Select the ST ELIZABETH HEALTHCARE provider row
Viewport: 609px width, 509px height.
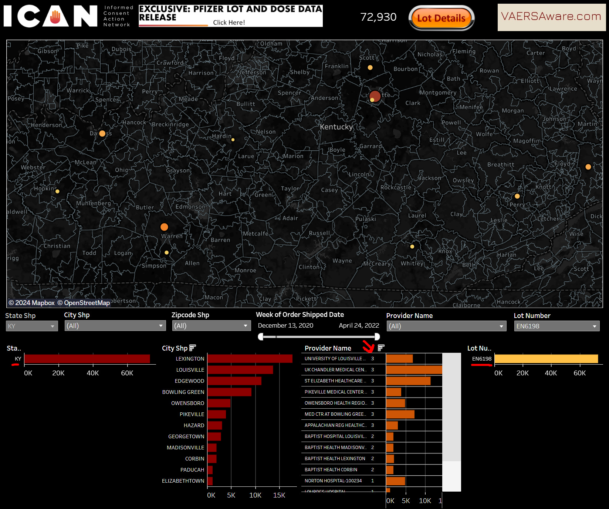[x=372, y=381]
